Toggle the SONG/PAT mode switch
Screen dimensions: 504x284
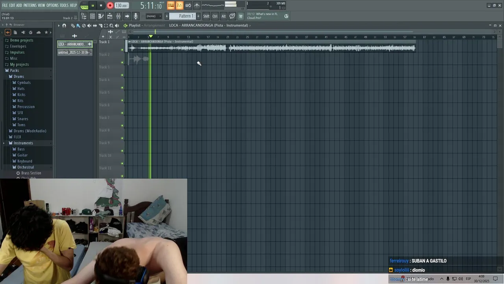coord(84,6)
